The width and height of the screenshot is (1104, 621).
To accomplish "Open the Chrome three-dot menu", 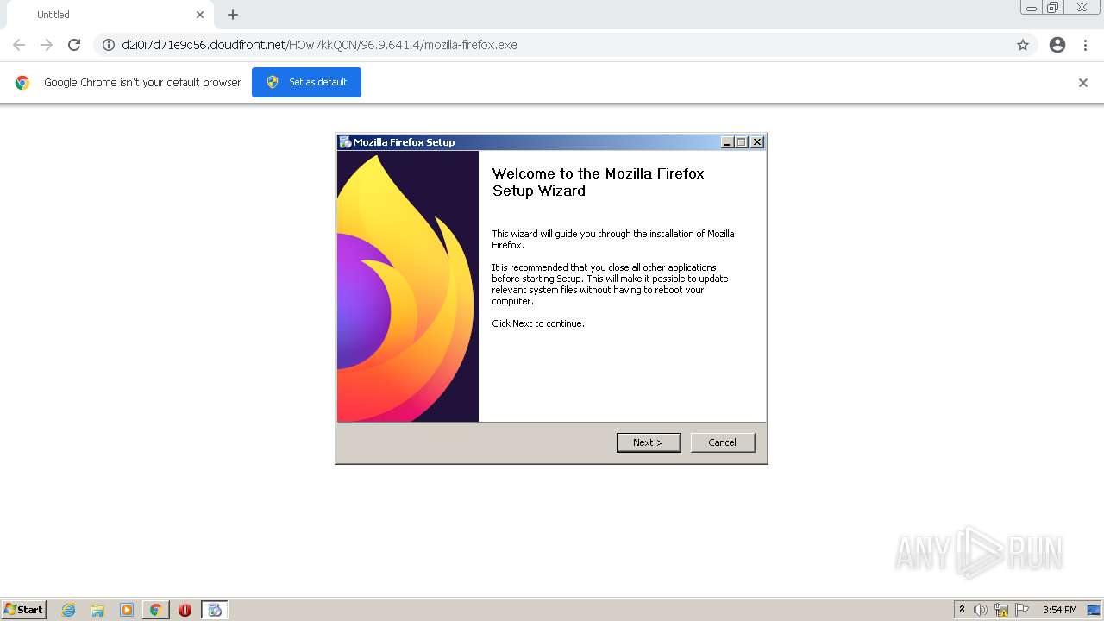I will pos(1086,45).
